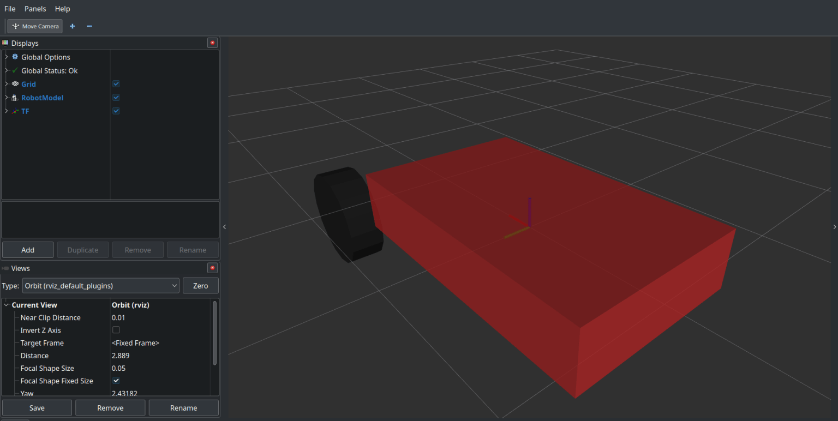This screenshot has height=421, width=838.
Task: Click the plus icon to add a tool
Action: 72,26
